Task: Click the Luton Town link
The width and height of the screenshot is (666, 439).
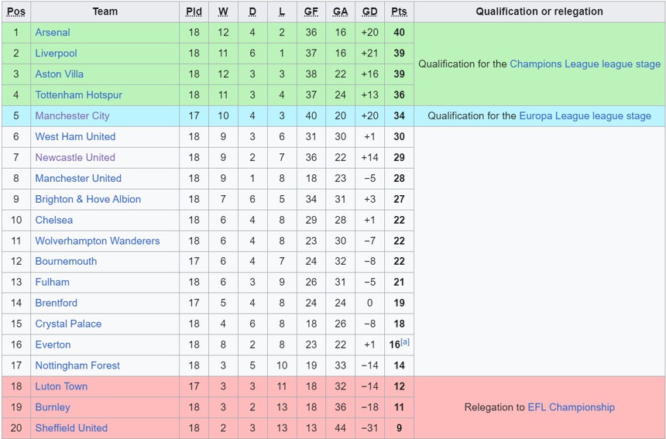Action: click(x=61, y=386)
